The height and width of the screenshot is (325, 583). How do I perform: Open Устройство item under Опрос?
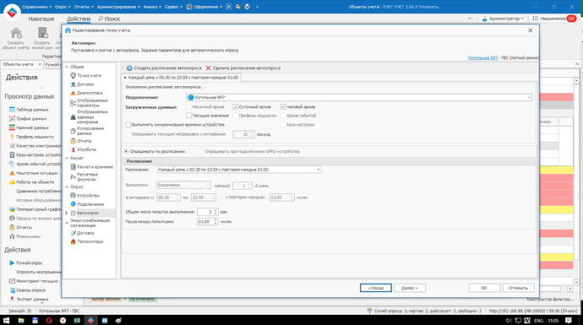(x=84, y=195)
